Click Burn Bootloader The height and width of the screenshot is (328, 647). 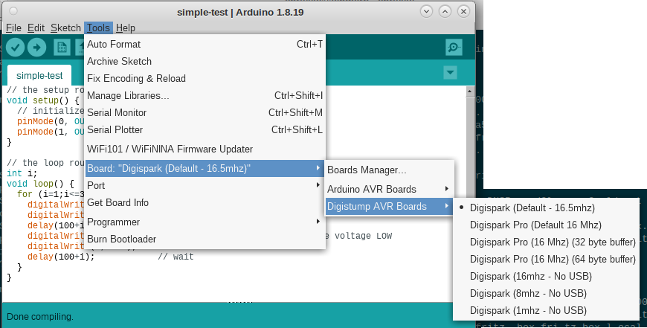tap(205, 239)
